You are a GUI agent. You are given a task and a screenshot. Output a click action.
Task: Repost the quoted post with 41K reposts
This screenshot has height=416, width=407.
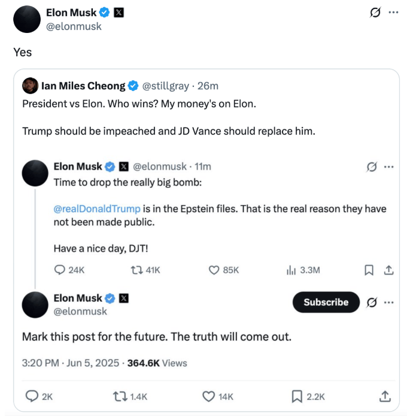tap(135, 270)
